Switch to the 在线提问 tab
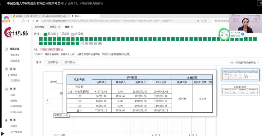 pyautogui.click(x=70, y=62)
